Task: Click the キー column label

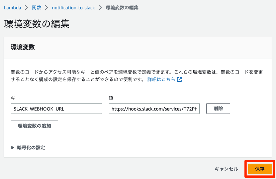Action: click(15, 98)
